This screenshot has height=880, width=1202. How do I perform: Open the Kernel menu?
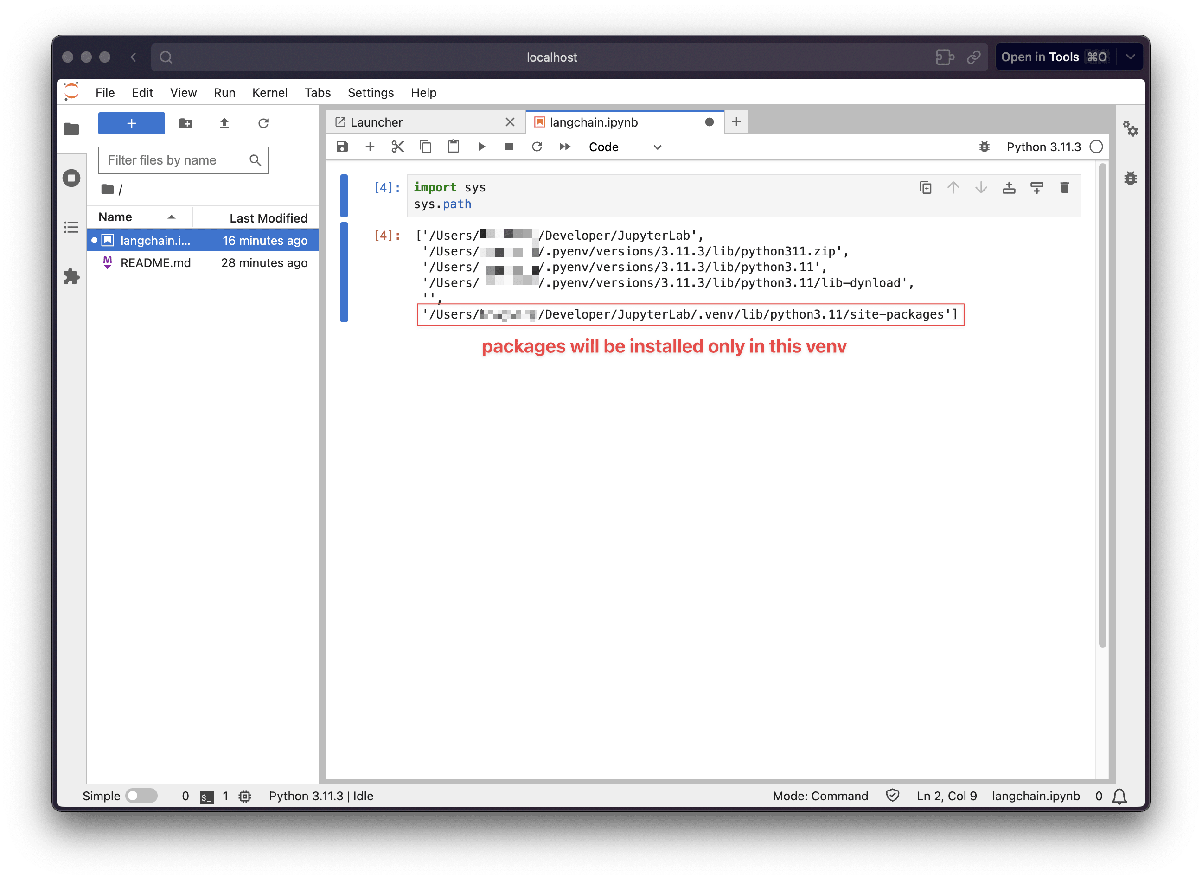click(x=269, y=93)
